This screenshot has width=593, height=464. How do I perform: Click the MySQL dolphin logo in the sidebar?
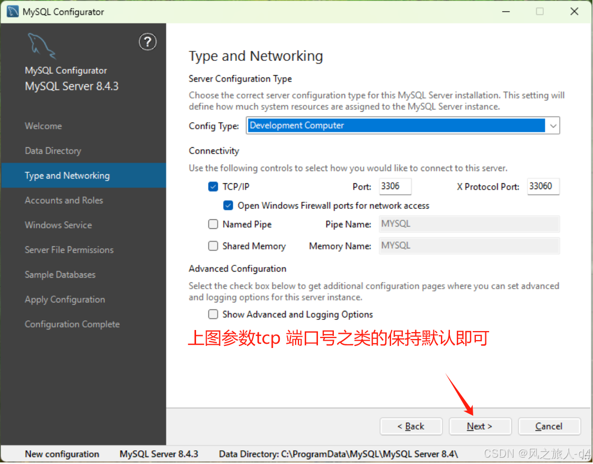pyautogui.click(x=42, y=46)
